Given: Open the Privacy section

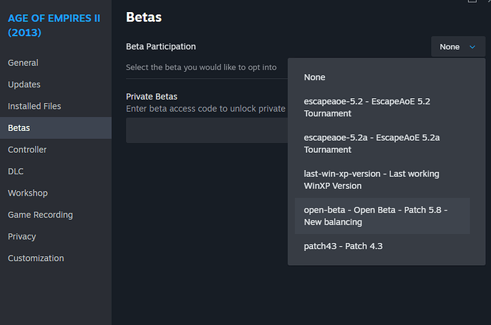Looking at the screenshot, I should 56,237.
